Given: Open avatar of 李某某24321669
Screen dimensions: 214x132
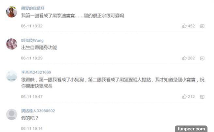Looking at the screenshot, I should (12, 76).
